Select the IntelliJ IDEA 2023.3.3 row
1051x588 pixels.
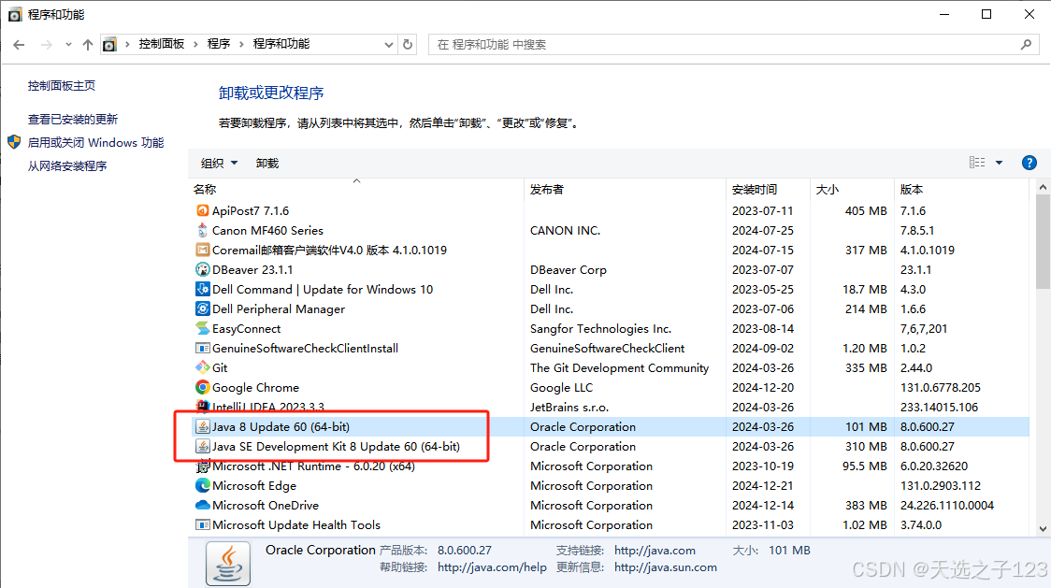pyautogui.click(x=609, y=407)
